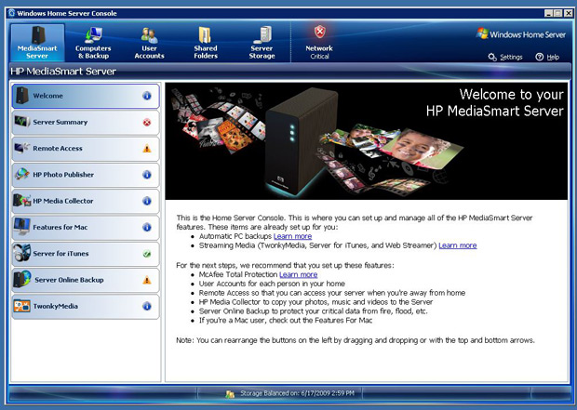
Task: Click Learn more for Streaming Media
Action: [x=457, y=245]
